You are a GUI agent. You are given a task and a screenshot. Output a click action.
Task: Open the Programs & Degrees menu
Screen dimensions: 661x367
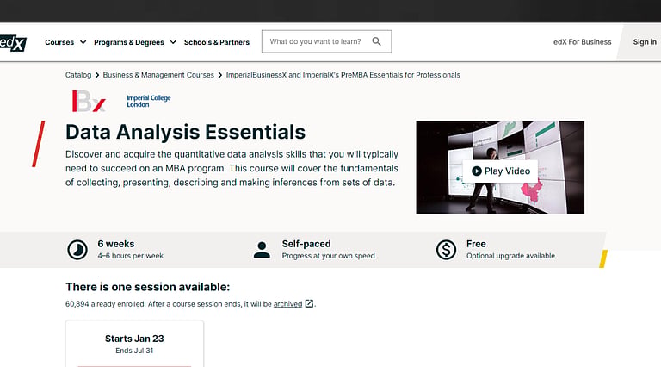click(129, 42)
